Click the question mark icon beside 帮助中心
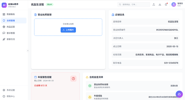 pyautogui.click(x=4, y=96)
